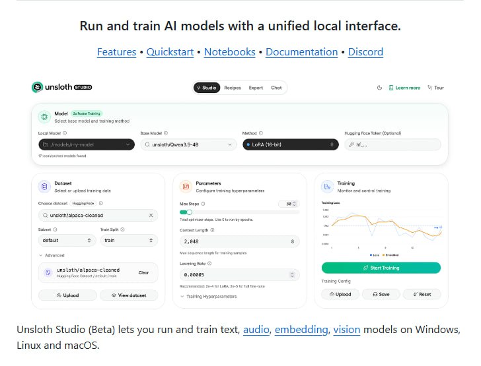The image size is (481, 366).
Task: Click the Parameters panel sliders icon
Action: point(186,187)
